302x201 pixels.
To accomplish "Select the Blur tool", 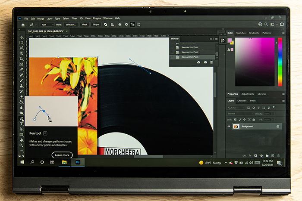I will point(22,108).
